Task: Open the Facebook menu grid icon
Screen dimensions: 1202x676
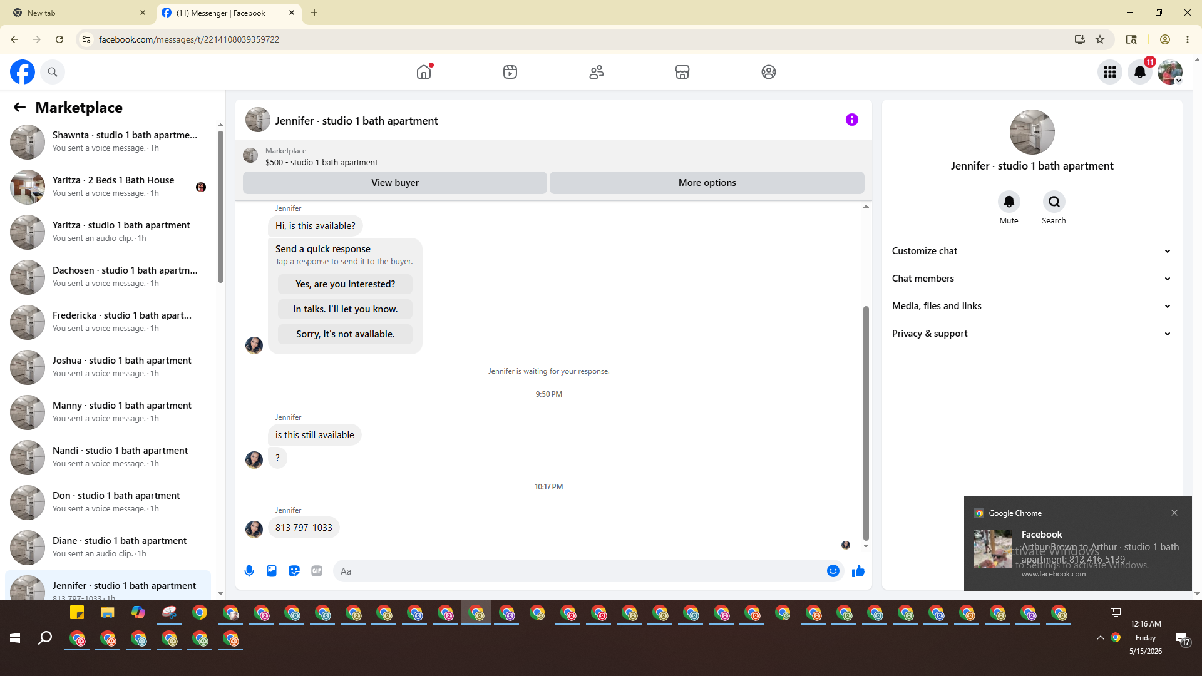Action: pyautogui.click(x=1110, y=72)
